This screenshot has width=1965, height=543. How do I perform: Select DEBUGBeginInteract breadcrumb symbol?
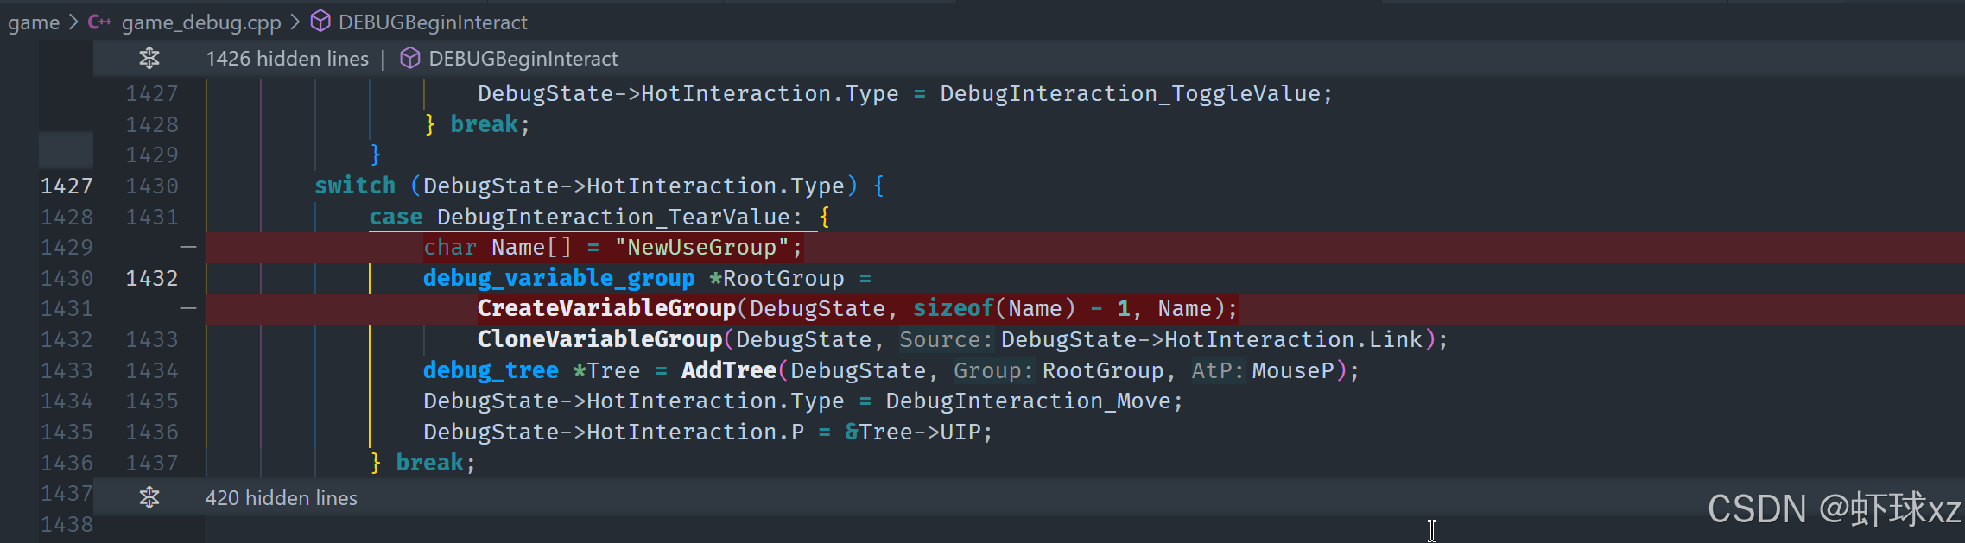(x=433, y=22)
